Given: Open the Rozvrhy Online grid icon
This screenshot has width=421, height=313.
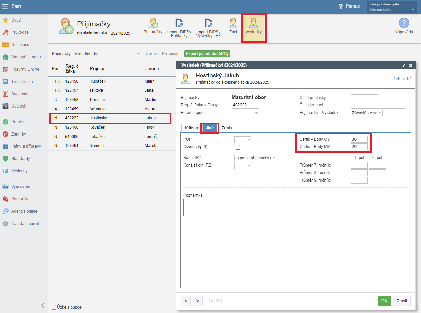Looking at the screenshot, I should (x=5, y=69).
